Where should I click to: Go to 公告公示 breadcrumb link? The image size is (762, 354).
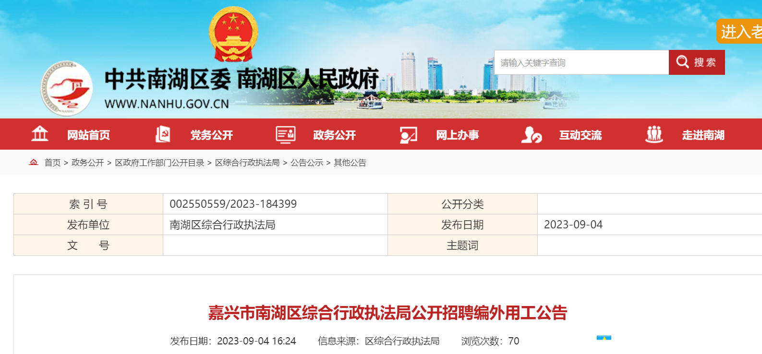pos(307,163)
